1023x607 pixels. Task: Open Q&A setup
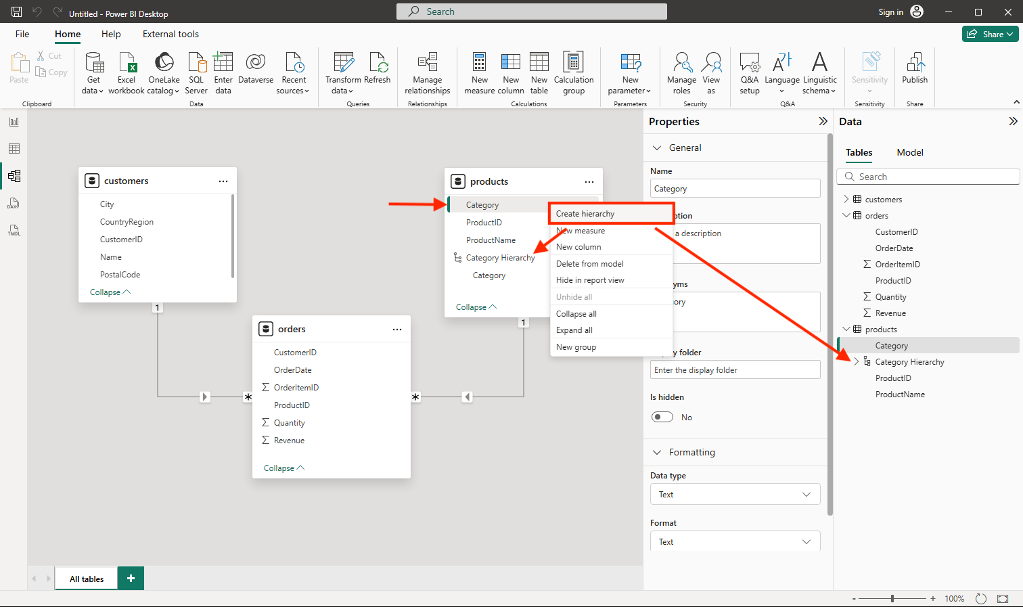coord(750,73)
